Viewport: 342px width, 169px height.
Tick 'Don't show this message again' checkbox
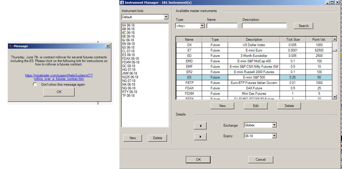(35, 84)
